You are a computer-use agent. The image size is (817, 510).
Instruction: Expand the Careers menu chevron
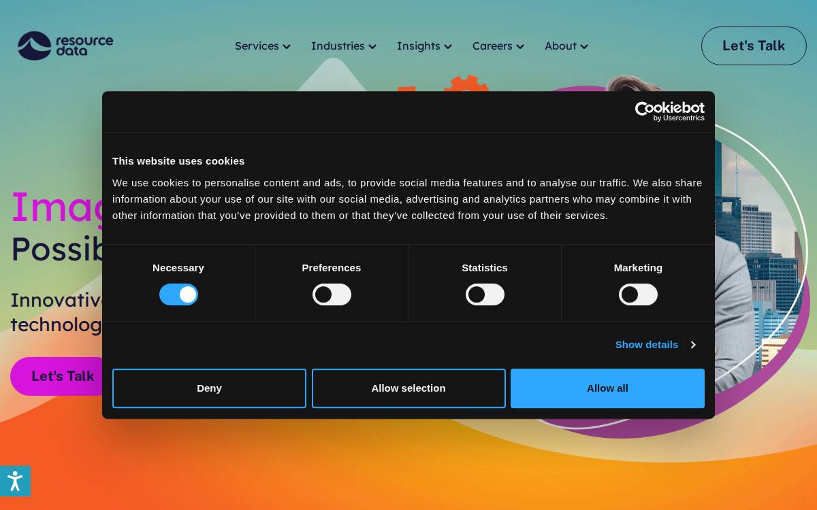[520, 47]
